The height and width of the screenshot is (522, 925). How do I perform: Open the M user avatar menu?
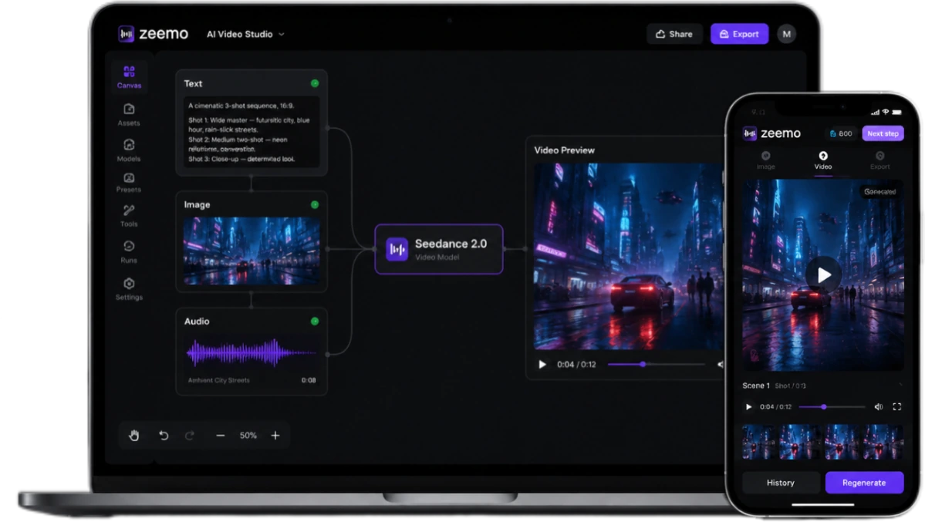[x=786, y=34]
